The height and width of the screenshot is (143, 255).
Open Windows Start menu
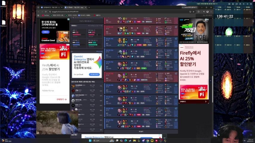(90, 141)
